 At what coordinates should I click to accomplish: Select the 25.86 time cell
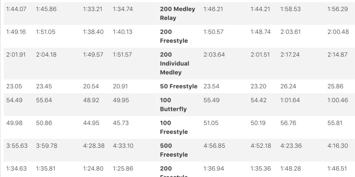[335, 86]
